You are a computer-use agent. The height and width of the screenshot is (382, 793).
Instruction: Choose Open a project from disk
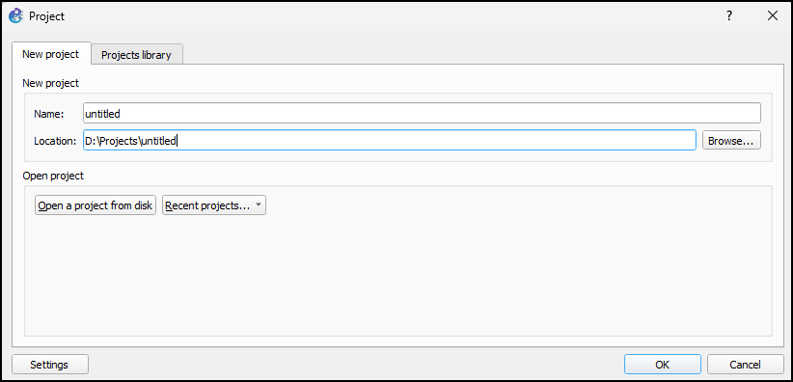click(96, 205)
